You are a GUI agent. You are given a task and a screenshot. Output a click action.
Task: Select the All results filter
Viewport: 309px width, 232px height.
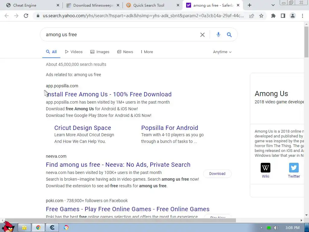[51, 52]
